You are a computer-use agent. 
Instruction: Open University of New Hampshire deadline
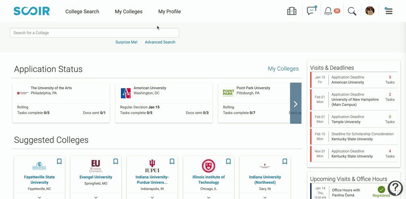coord(354,99)
